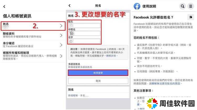
Task: Focus the 姓氏 text field
Action: tap(84, 26)
